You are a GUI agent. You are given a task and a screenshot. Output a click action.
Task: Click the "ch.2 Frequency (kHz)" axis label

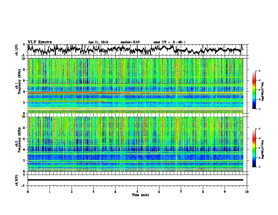tap(18, 140)
